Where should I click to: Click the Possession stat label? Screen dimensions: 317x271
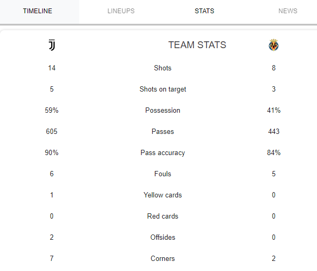click(163, 110)
